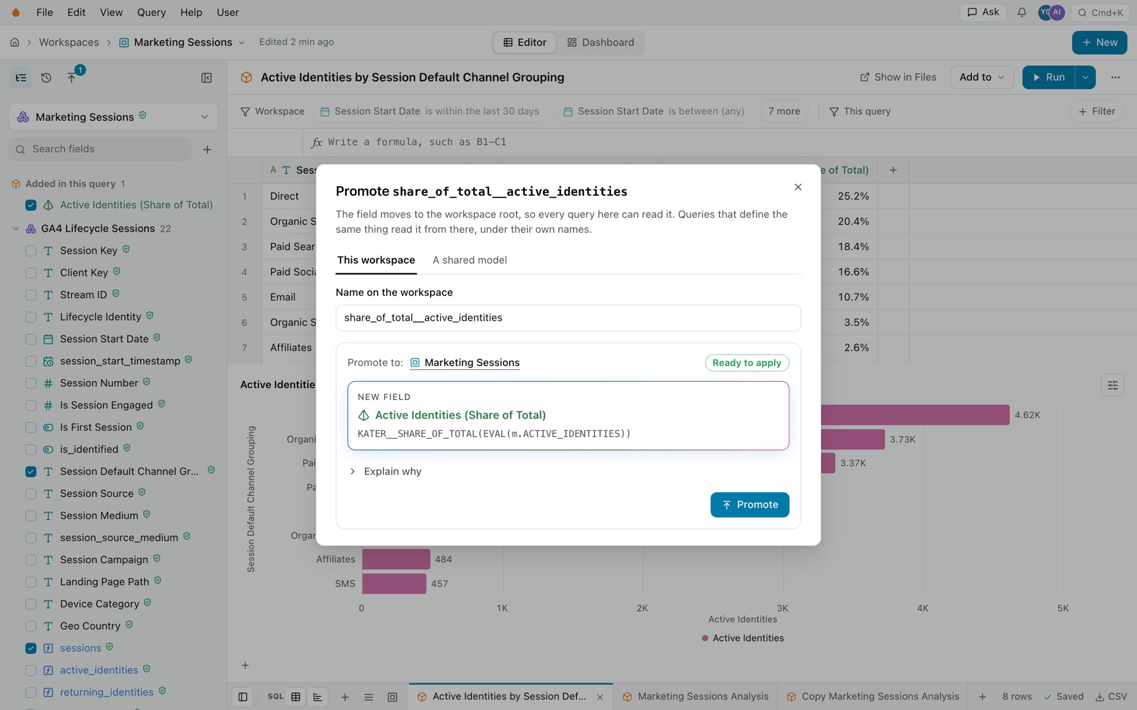Open the more options ellipsis menu
Image resolution: width=1137 pixels, height=710 pixels.
pos(1116,77)
